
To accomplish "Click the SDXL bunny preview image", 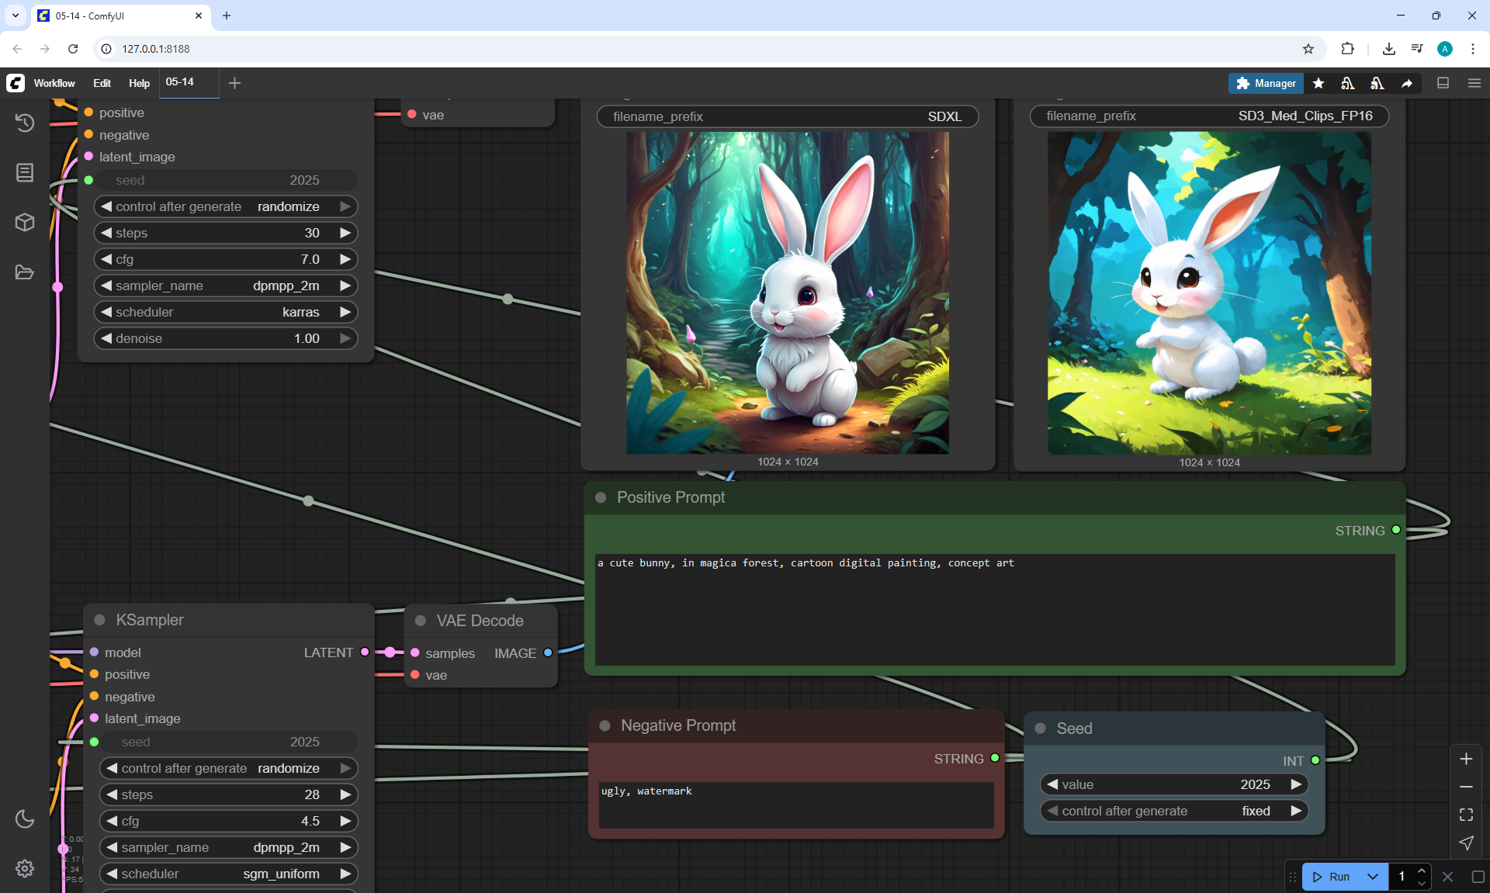I will tap(788, 292).
